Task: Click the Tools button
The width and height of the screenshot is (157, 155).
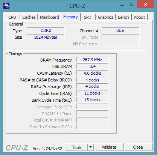Action: click(77, 147)
